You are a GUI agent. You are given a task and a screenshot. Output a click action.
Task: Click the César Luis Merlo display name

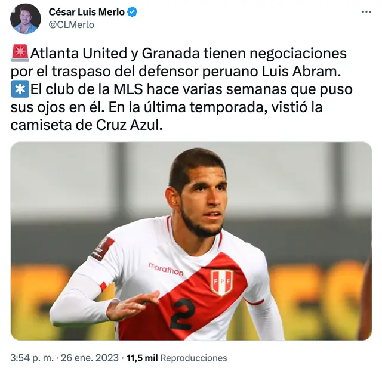tap(87, 12)
